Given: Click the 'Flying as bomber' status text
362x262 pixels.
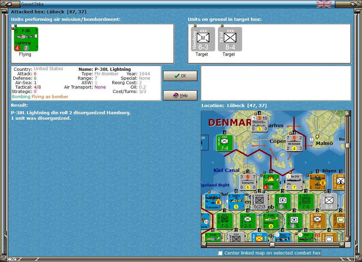Looking at the screenshot, I should tap(50, 97).
